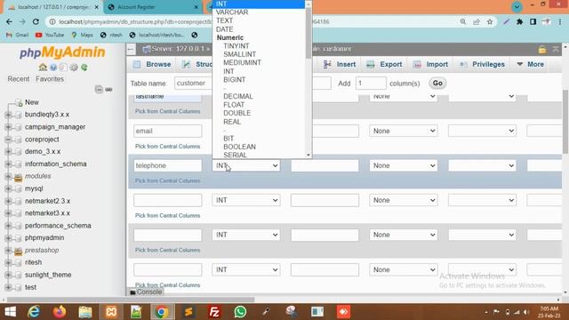This screenshot has width=569, height=320.
Task: Click Pick from Central Columns under telephone
Action: point(167,180)
